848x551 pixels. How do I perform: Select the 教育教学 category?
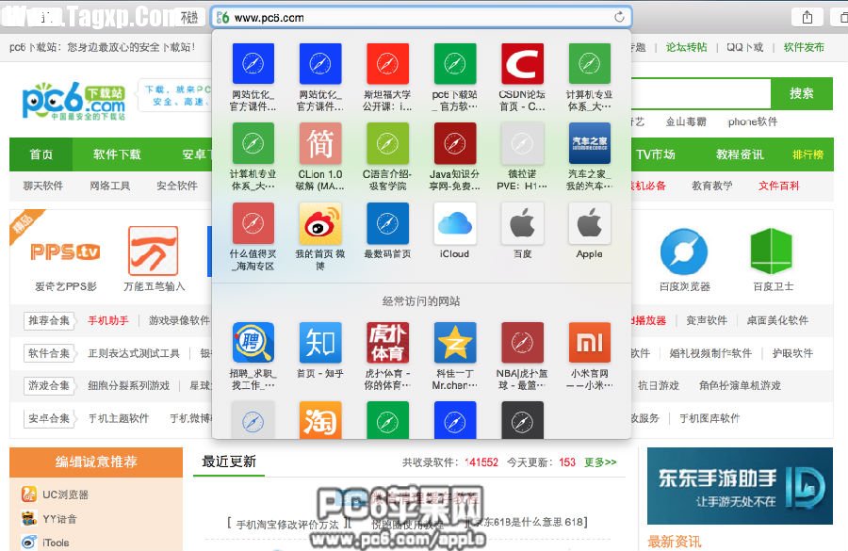point(711,186)
